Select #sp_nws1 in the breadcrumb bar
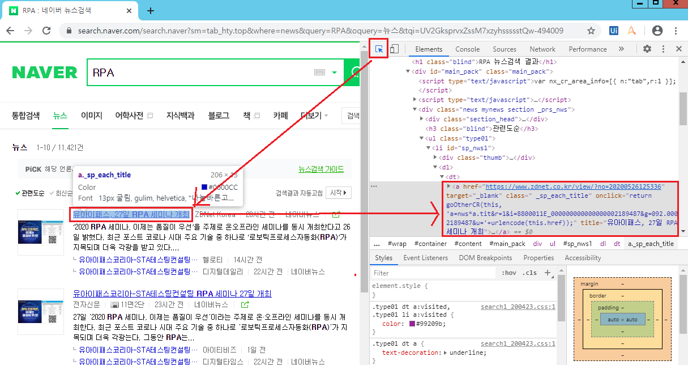 (578, 244)
